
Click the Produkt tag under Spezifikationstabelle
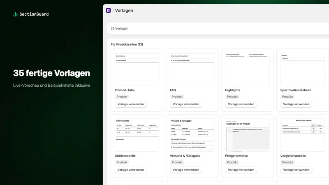287,97
